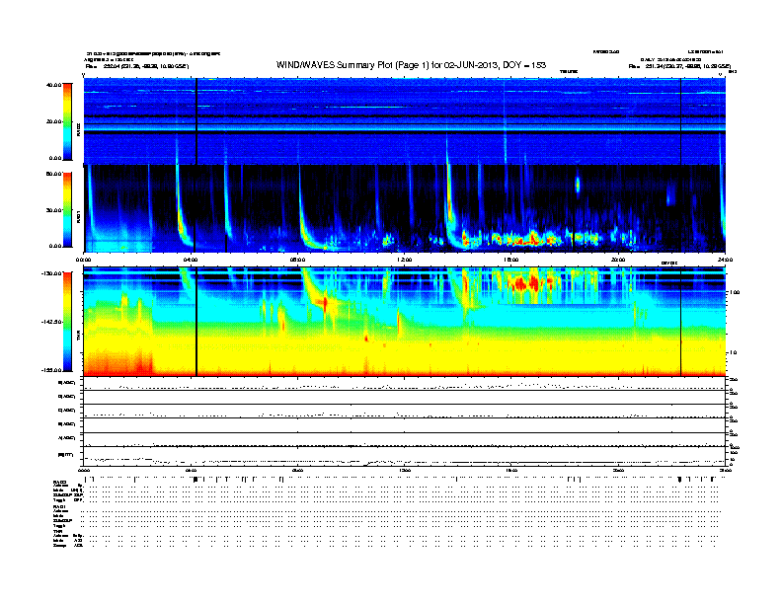
Task: Click the 16:00 tick under the RAD1 panel
Action: pos(510,260)
